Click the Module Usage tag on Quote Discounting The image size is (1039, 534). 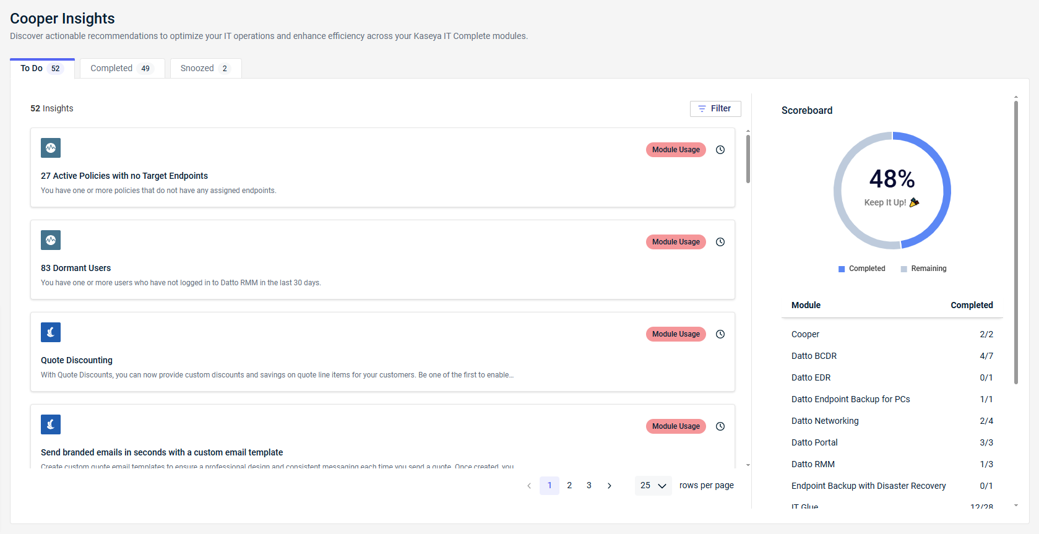click(676, 334)
